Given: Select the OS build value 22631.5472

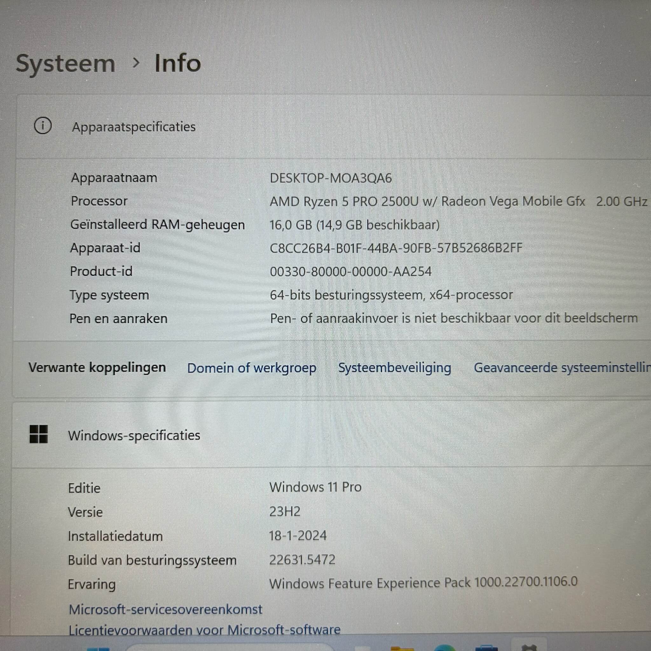Looking at the screenshot, I should tap(302, 560).
